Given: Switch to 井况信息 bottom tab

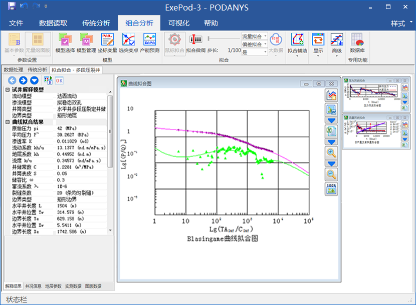Looking at the screenshot, I should coord(34,286).
